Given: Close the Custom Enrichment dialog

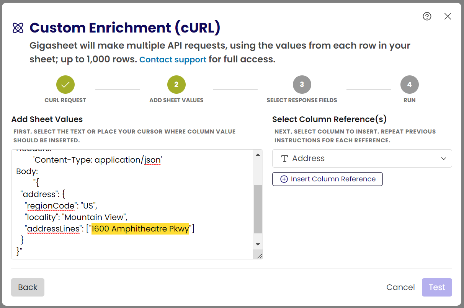Looking at the screenshot, I should [x=448, y=16].
